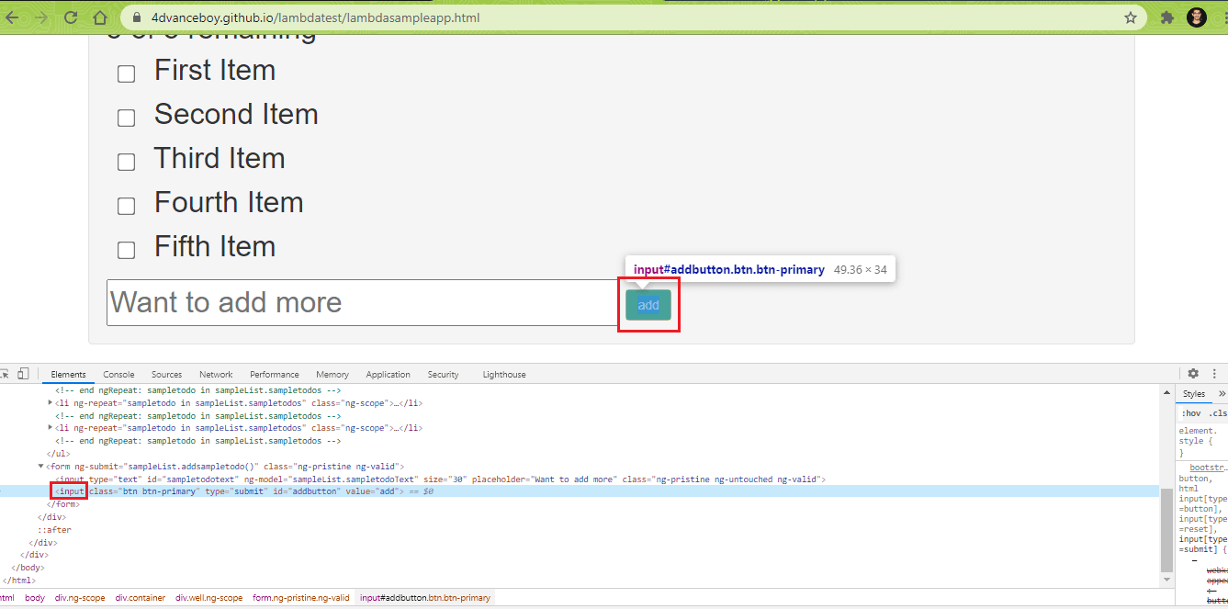Open the Network tab in DevTools
This screenshot has width=1228, height=609.
216,375
